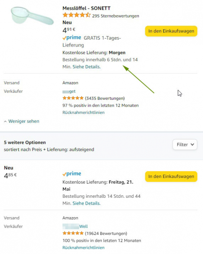The width and height of the screenshot is (203, 254).
Task: Click the chevron next to Weniger sehen
Action: click(x=5, y=121)
